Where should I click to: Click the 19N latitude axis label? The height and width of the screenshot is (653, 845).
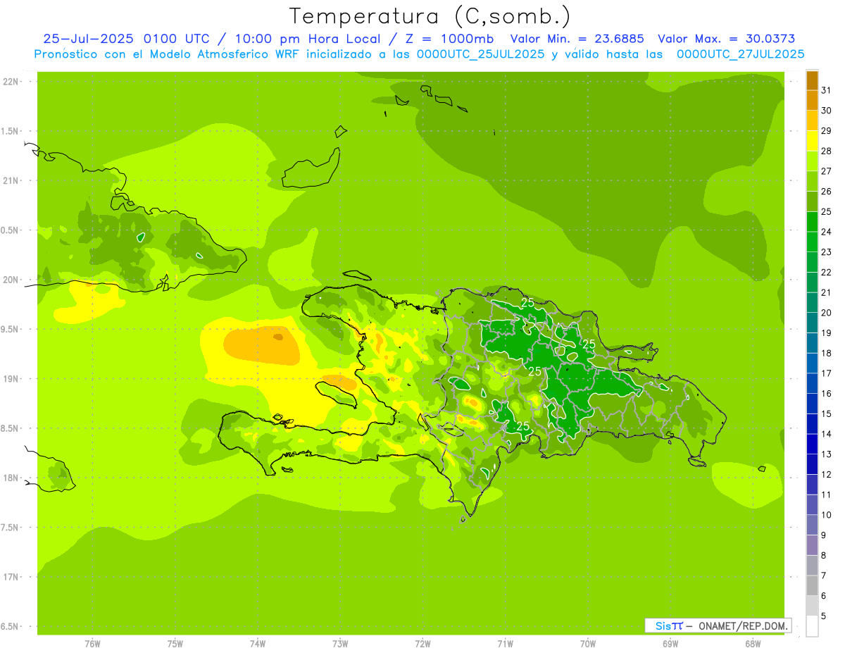click(x=11, y=378)
